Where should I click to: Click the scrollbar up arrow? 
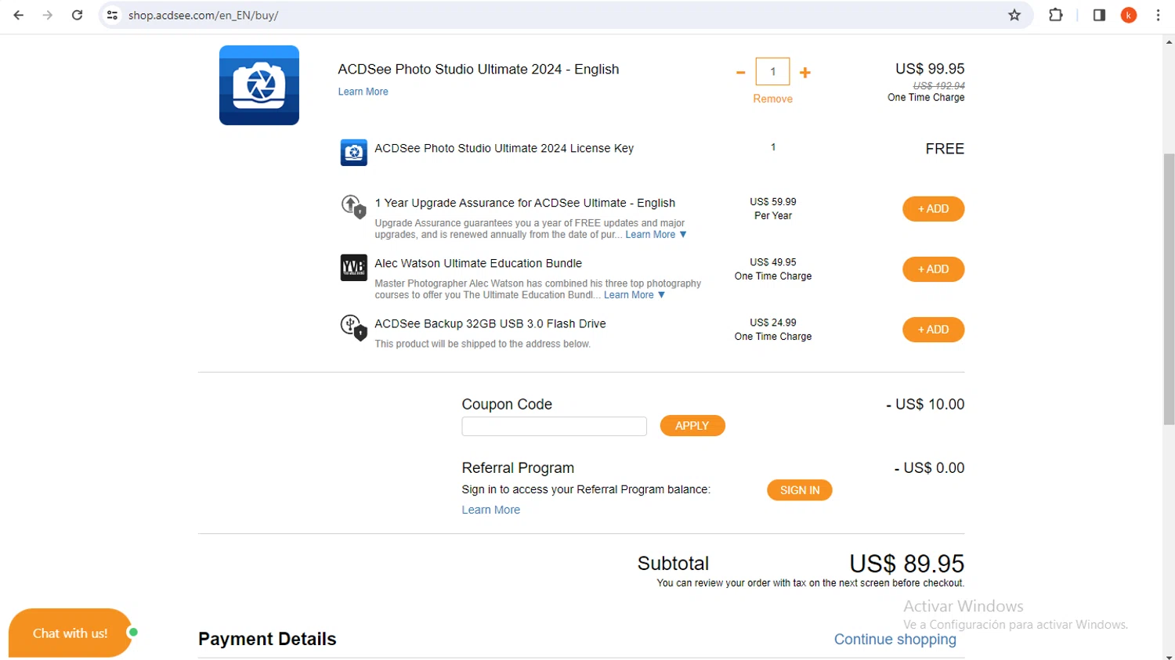(x=1169, y=41)
